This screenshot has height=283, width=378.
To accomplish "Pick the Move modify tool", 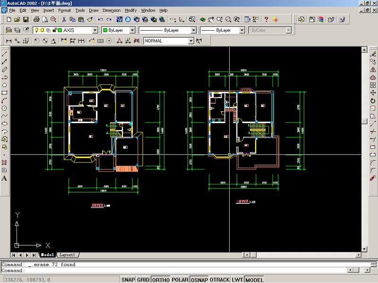I will pyautogui.click(x=373, y=93).
